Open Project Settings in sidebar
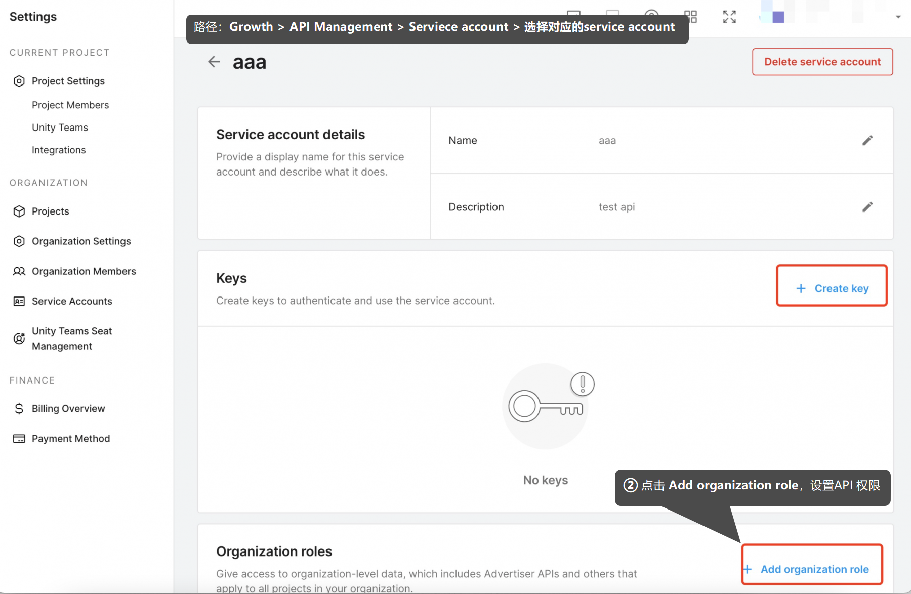Image resolution: width=911 pixels, height=594 pixels. click(x=68, y=81)
